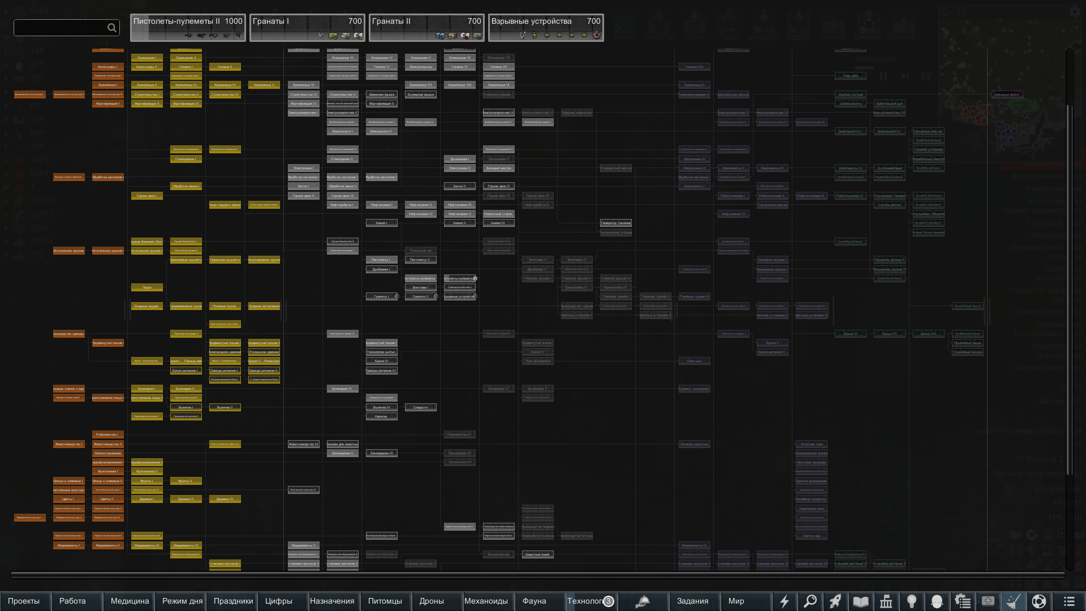1086x611 pixels.
Task: Click the highlighted broom icon in bottom bar
Action: click(x=1014, y=601)
